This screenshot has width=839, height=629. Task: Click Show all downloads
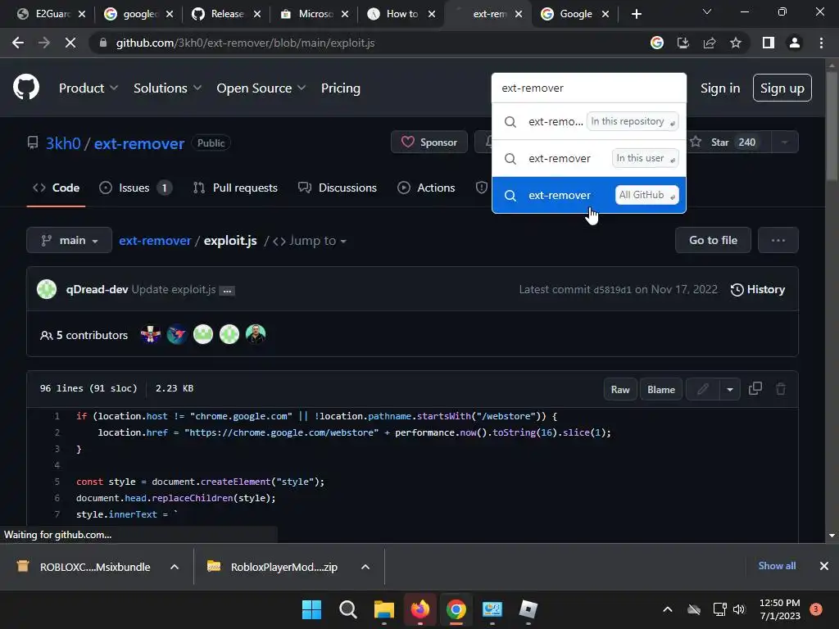coord(777,566)
